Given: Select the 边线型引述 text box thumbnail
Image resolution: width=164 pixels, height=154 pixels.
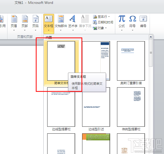Looking at the screenshot, I should pos(96,107).
